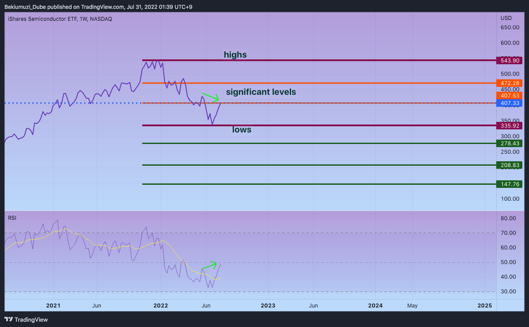This screenshot has width=529, height=327.
Task: Click the blue 407.33 current price label
Action: [x=510, y=103]
